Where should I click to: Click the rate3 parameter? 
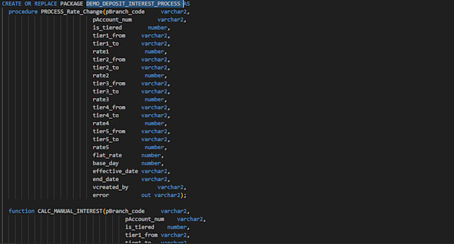coord(101,99)
